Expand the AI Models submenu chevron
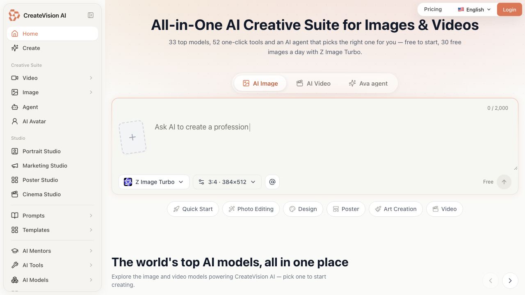This screenshot has width=525, height=295. pos(91,280)
